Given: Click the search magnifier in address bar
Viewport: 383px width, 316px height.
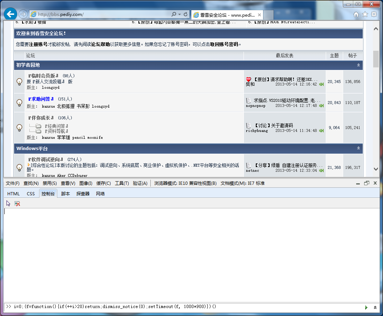Looking at the screenshot, I should [174, 14].
